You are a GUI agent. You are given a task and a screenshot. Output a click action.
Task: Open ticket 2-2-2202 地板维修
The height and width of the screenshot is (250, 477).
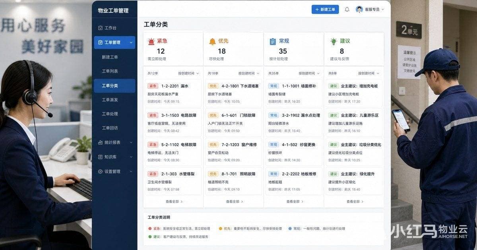(x=294, y=181)
